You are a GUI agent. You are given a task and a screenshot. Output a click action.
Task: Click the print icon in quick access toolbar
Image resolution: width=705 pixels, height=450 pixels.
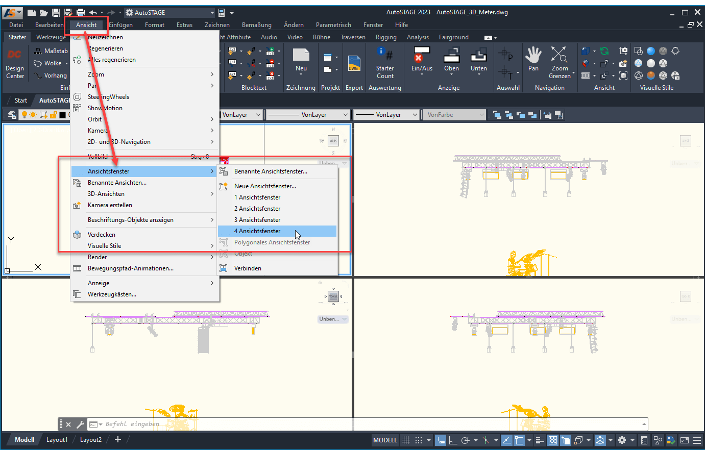(x=81, y=12)
